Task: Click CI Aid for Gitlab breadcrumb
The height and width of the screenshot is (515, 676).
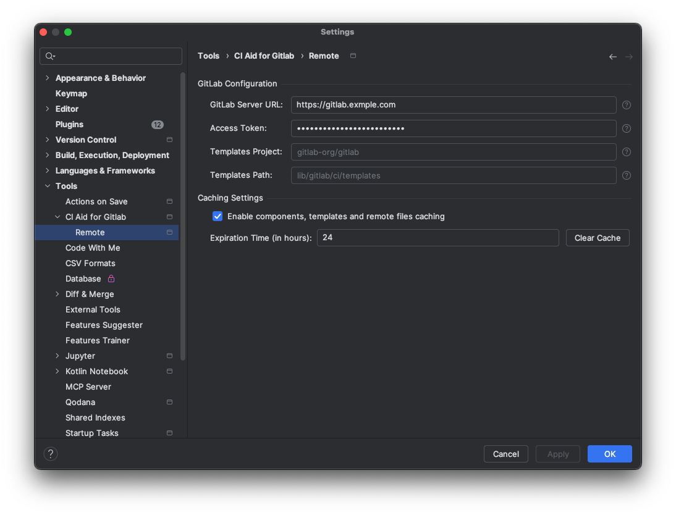Action: pyautogui.click(x=264, y=56)
